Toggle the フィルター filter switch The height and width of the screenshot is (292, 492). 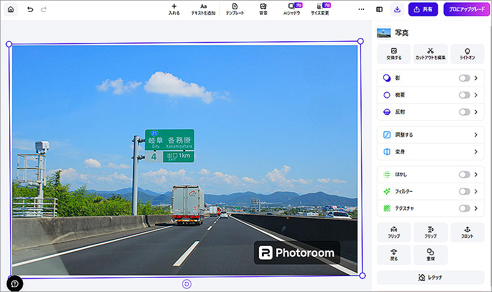[x=464, y=192]
